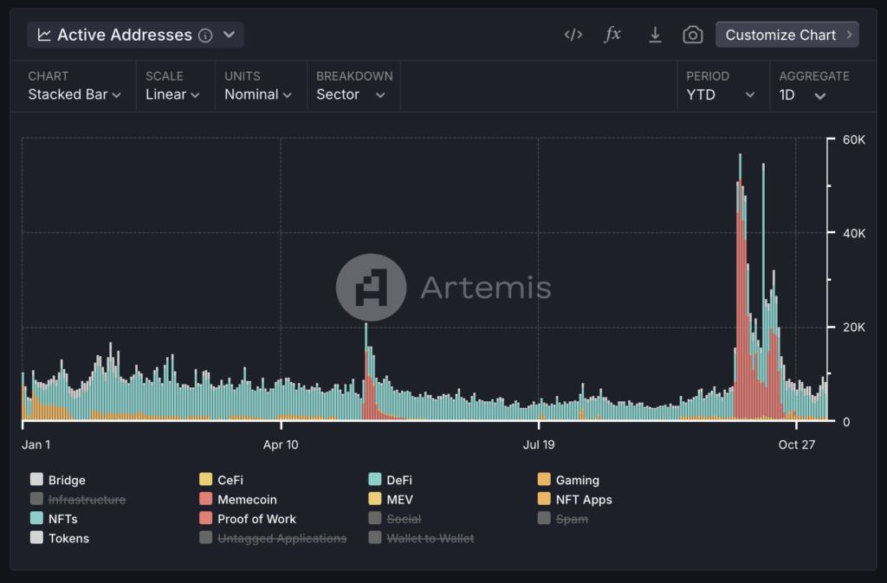887x583 pixels.
Task: Click the embed code icon
Action: 573,35
